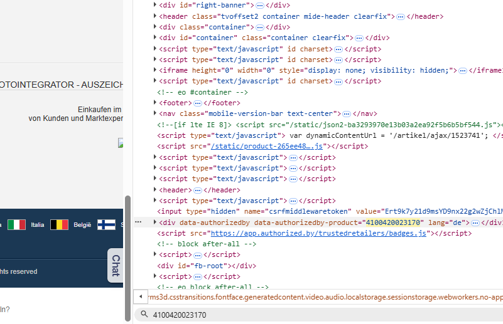Select the dynamicContentUrl script line
This screenshot has width=503, height=324.
click(x=330, y=135)
